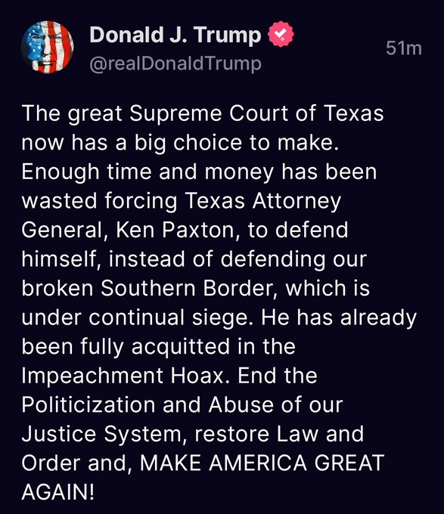Click the words "Texas Attorney"
The width and height of the screenshot is (444, 514).
[263, 201]
